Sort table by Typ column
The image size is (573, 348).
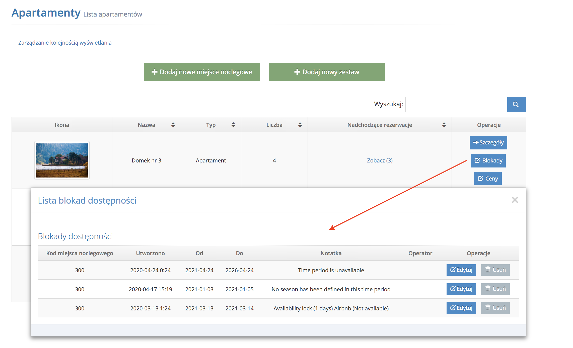click(211, 125)
